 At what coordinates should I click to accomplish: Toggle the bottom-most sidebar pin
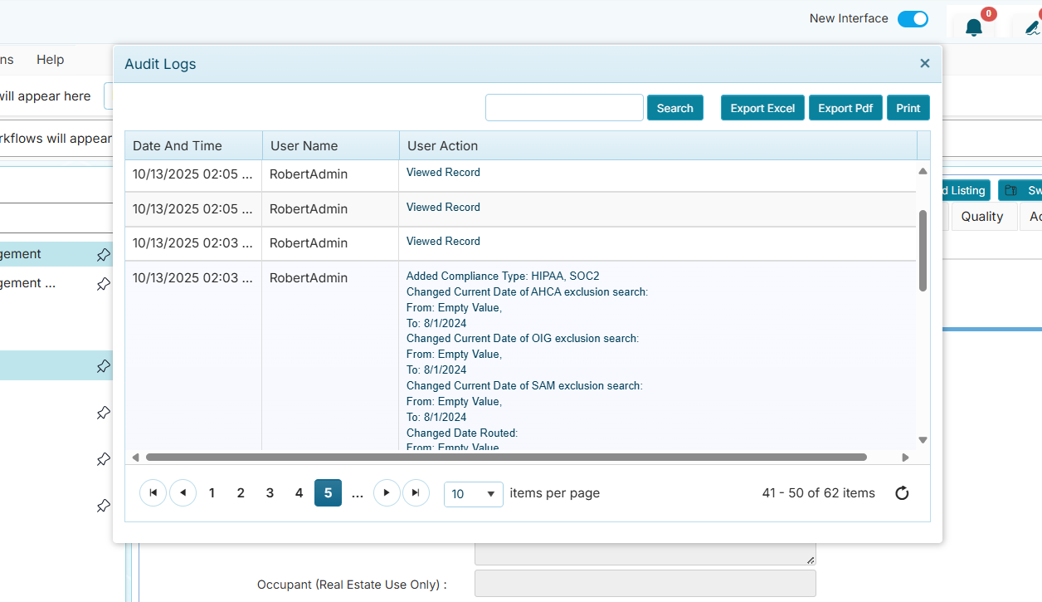[x=103, y=505]
